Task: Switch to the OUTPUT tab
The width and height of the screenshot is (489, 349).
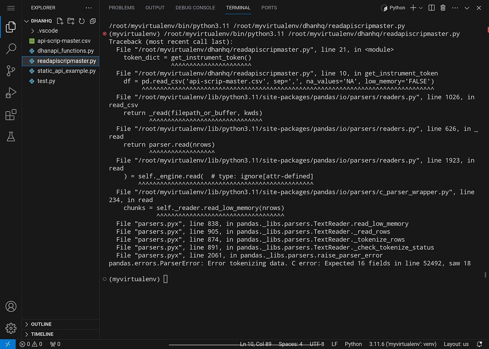Action: [155, 8]
